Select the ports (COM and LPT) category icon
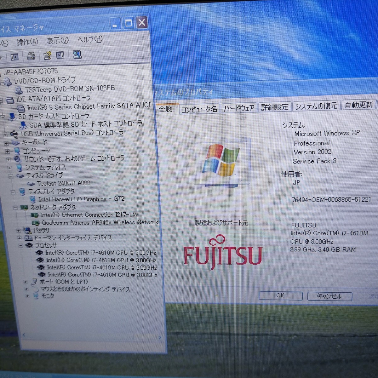378x378 pixels. [34, 282]
